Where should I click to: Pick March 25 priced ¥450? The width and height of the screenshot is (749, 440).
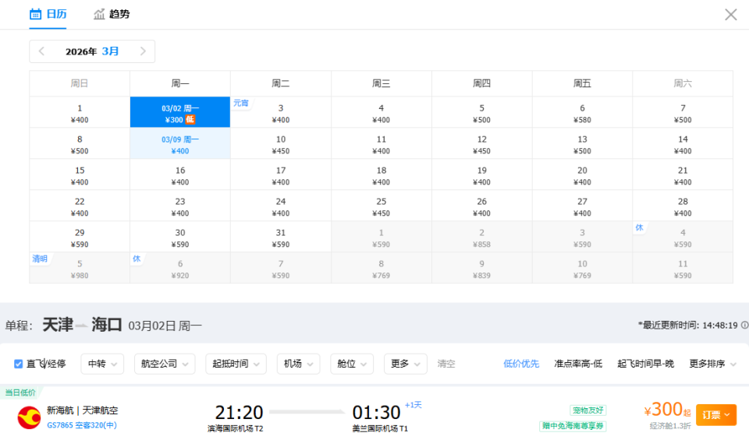382,206
